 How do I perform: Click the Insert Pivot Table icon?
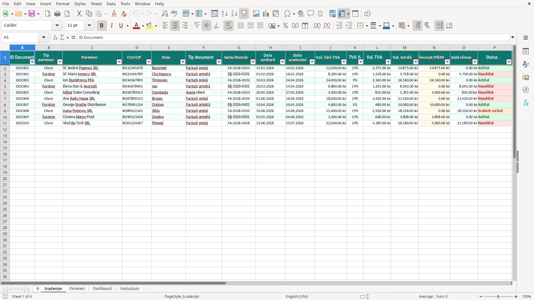click(x=275, y=14)
